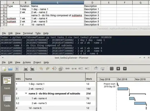Move task up using toolbar icon
The width and height of the screenshot is (150, 111).
point(96,68)
